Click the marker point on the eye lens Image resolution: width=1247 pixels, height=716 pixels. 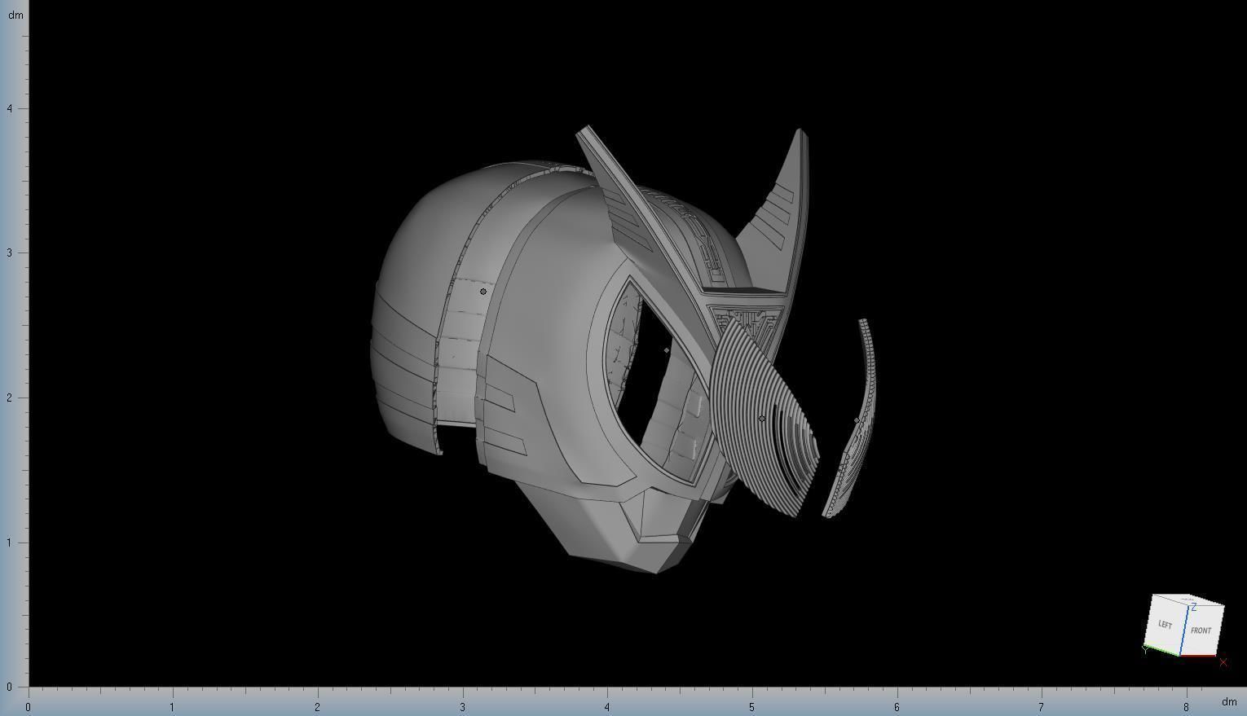pyautogui.click(x=762, y=419)
